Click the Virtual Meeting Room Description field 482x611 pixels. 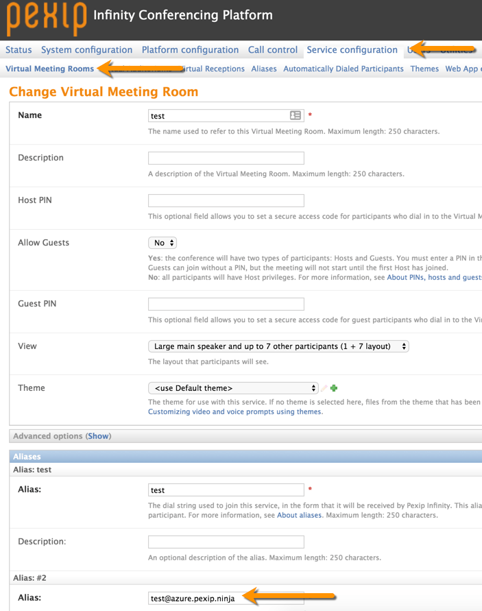226,158
